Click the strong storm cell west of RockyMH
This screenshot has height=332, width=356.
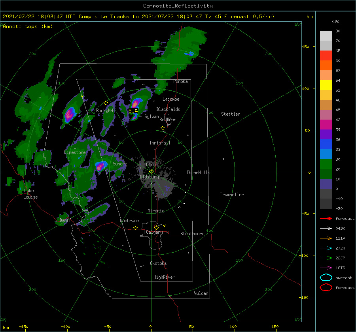click(x=69, y=114)
